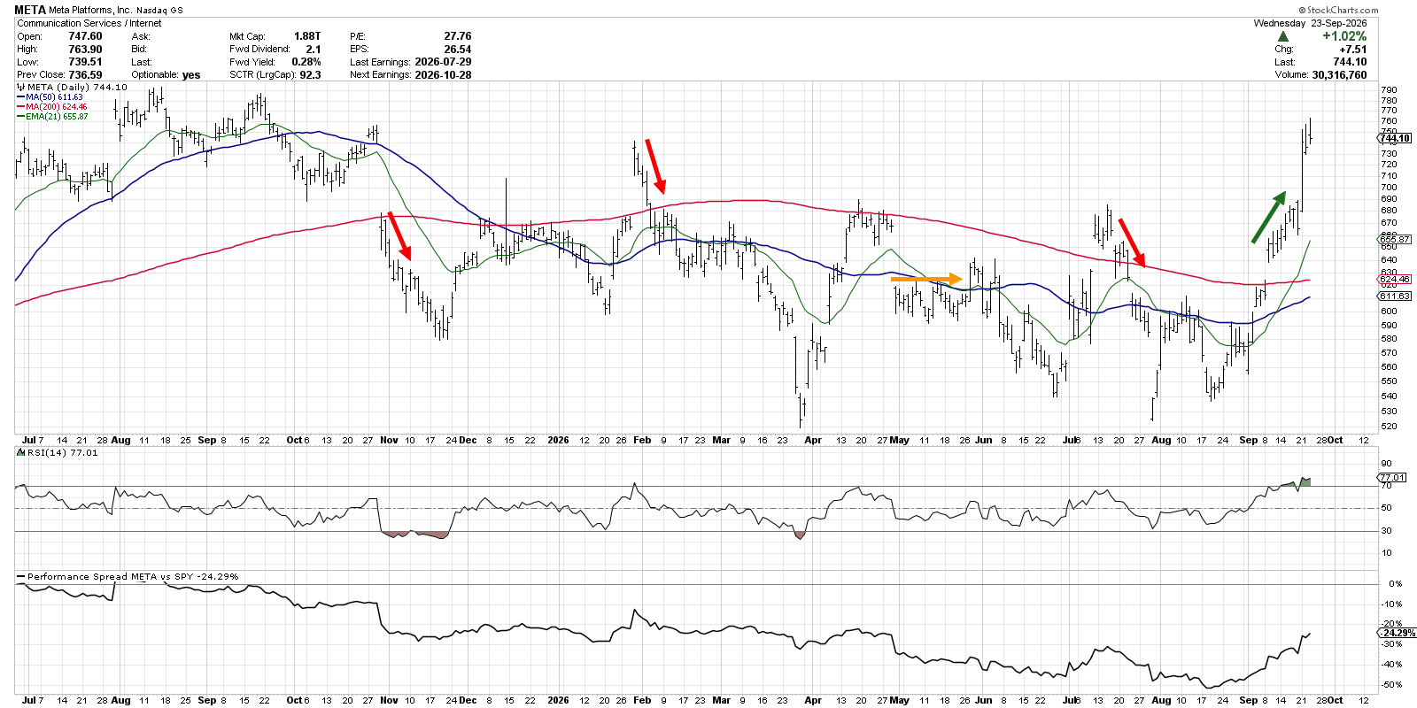Click the 0% label on performance axis
This screenshot has height=708, width=1417.
(1396, 584)
